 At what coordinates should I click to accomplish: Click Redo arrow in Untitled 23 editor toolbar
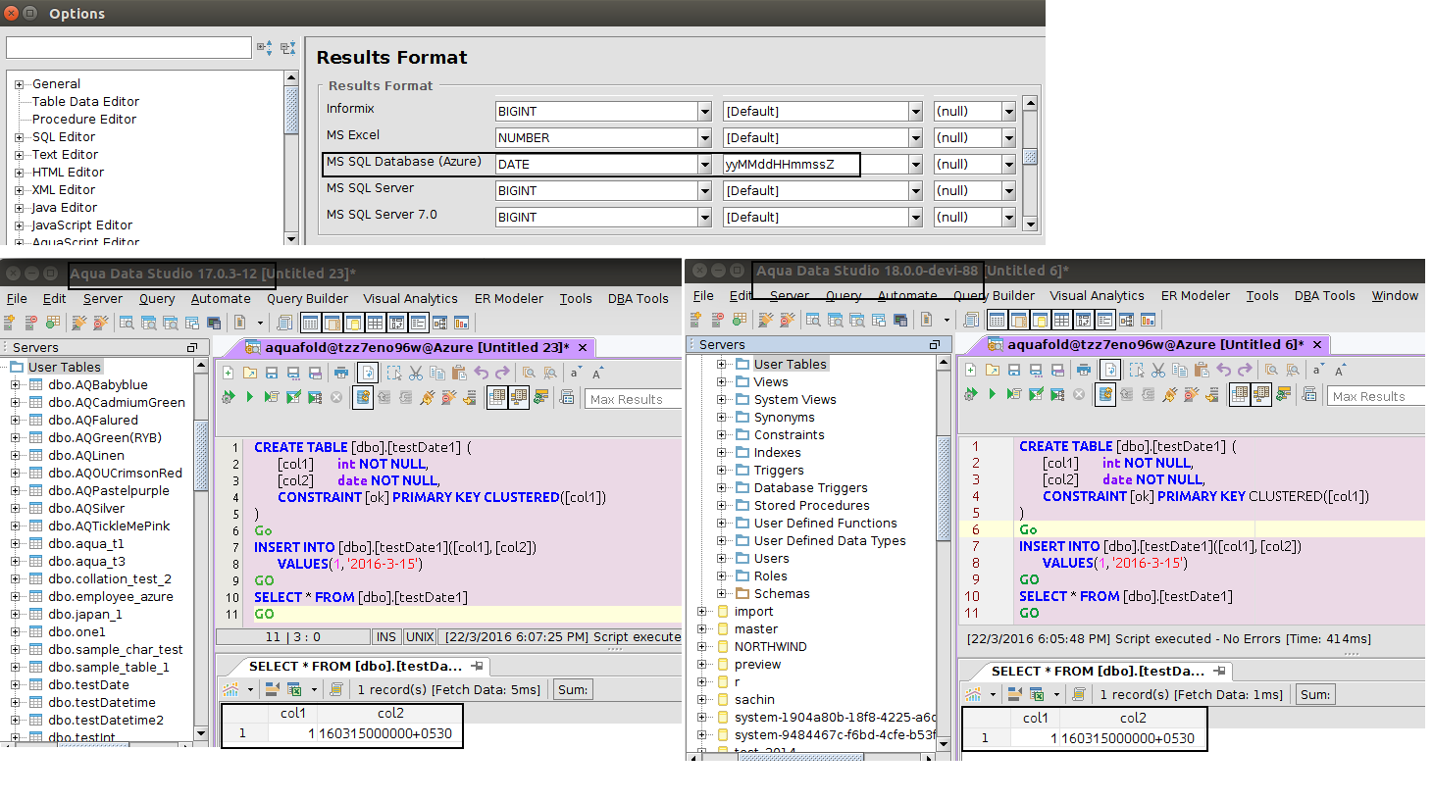pos(503,373)
